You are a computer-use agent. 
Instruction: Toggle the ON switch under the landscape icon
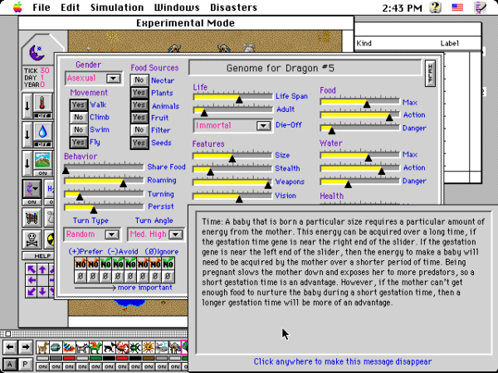42,173
